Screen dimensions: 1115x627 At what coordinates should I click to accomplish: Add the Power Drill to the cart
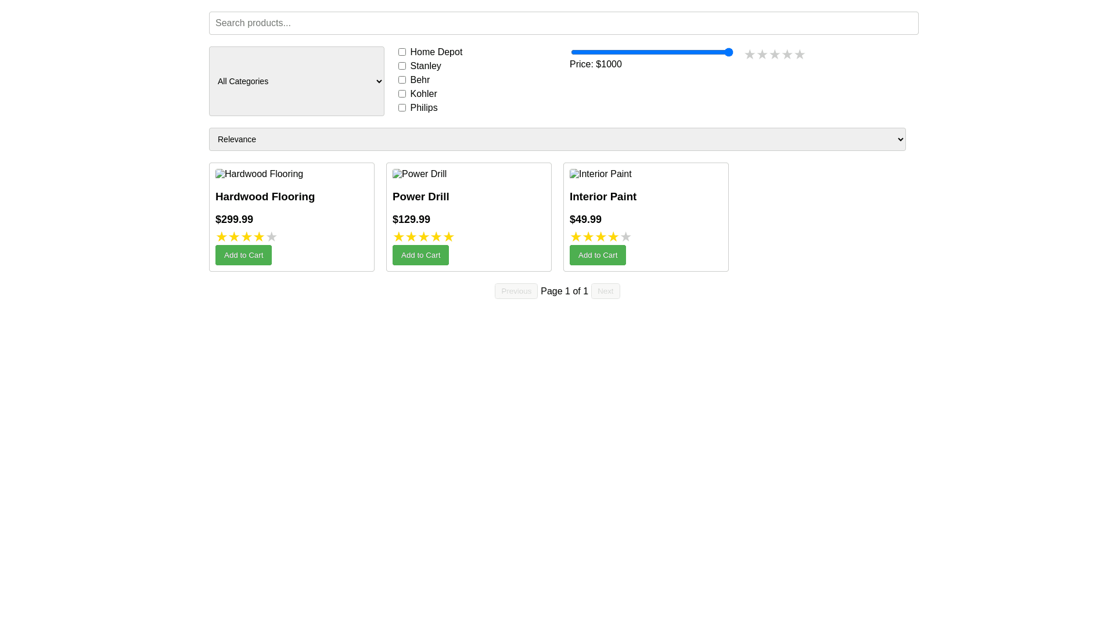pyautogui.click(x=420, y=255)
